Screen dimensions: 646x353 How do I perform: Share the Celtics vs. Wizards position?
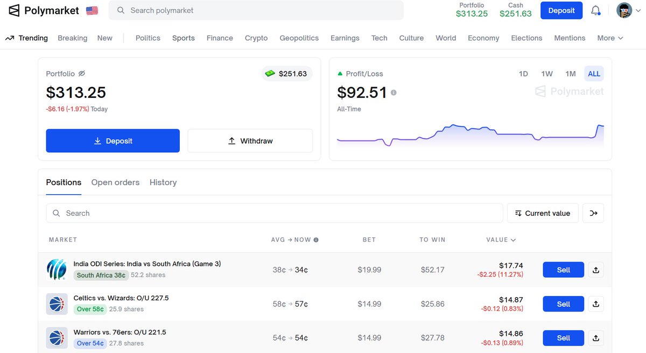(596, 304)
